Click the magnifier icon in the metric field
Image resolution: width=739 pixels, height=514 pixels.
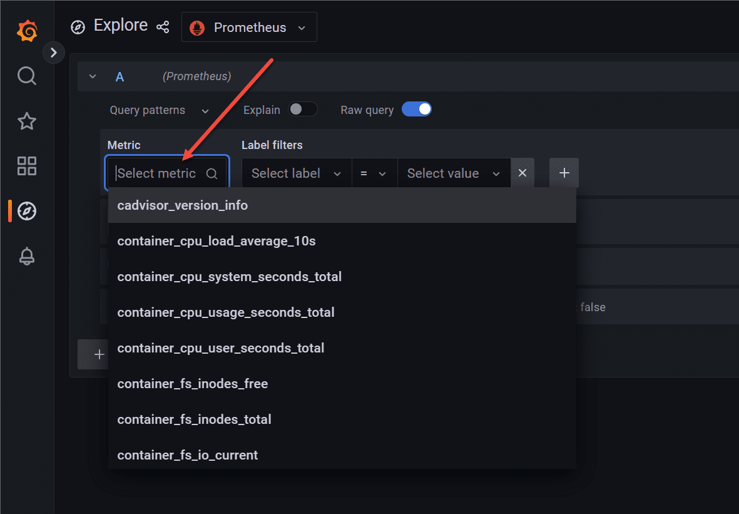pyautogui.click(x=212, y=173)
